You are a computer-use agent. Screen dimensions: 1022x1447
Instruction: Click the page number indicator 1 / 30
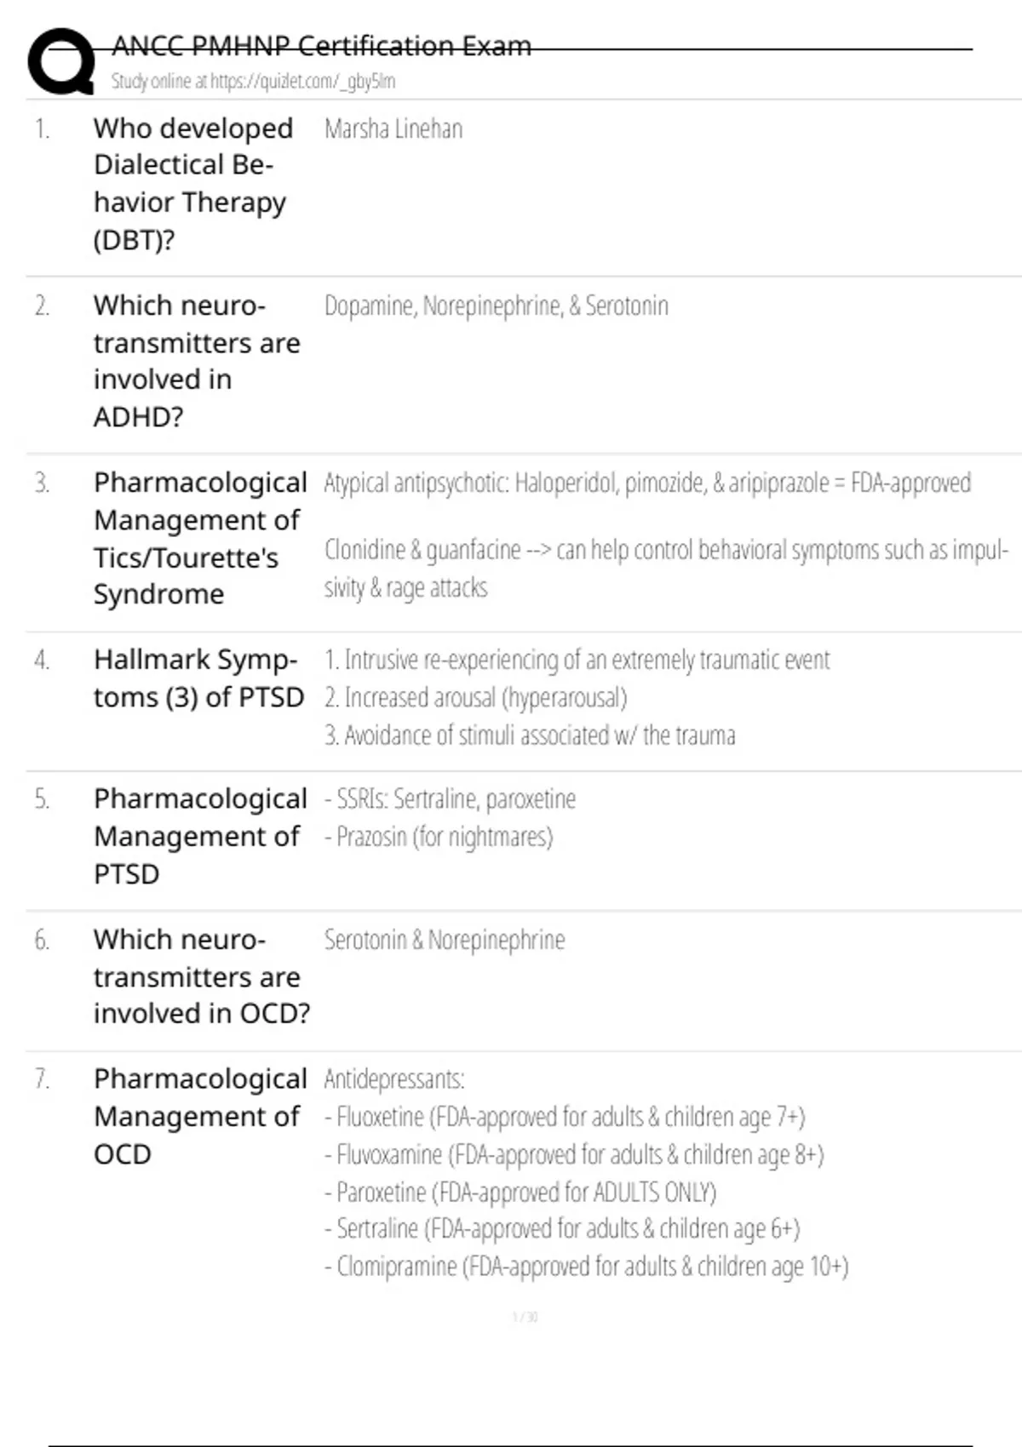[x=525, y=1318]
